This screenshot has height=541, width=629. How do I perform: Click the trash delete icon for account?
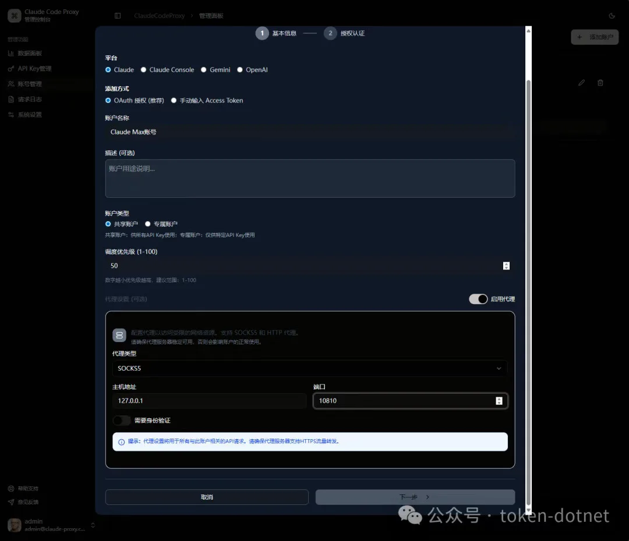point(600,83)
